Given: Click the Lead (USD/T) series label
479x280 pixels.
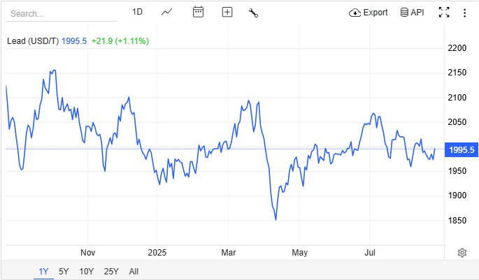Looking at the screenshot, I should pyautogui.click(x=32, y=41).
